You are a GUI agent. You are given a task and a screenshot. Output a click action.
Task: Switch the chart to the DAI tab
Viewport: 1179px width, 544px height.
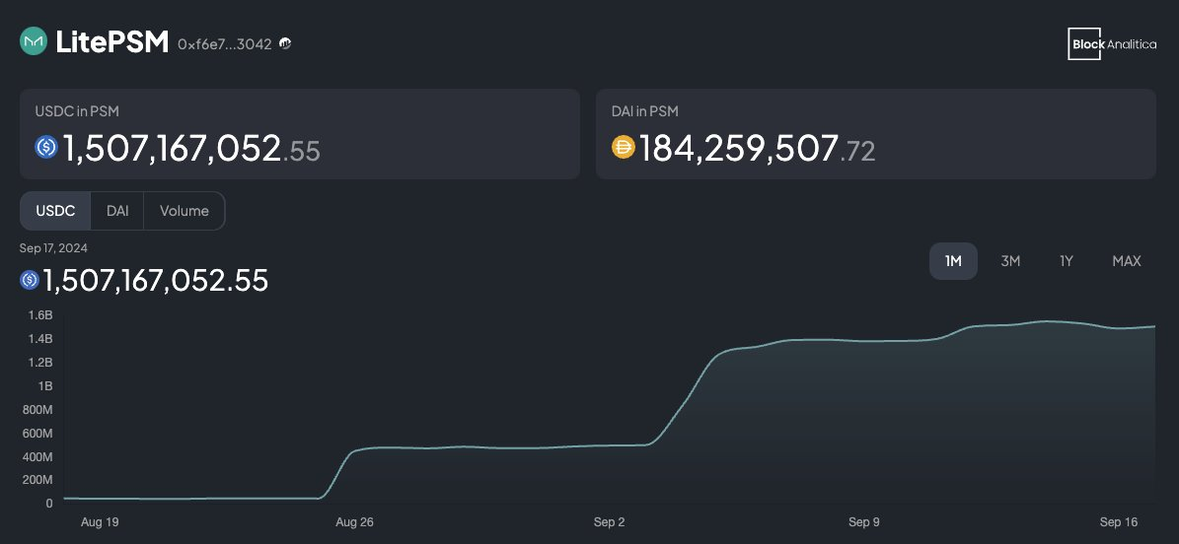point(117,211)
